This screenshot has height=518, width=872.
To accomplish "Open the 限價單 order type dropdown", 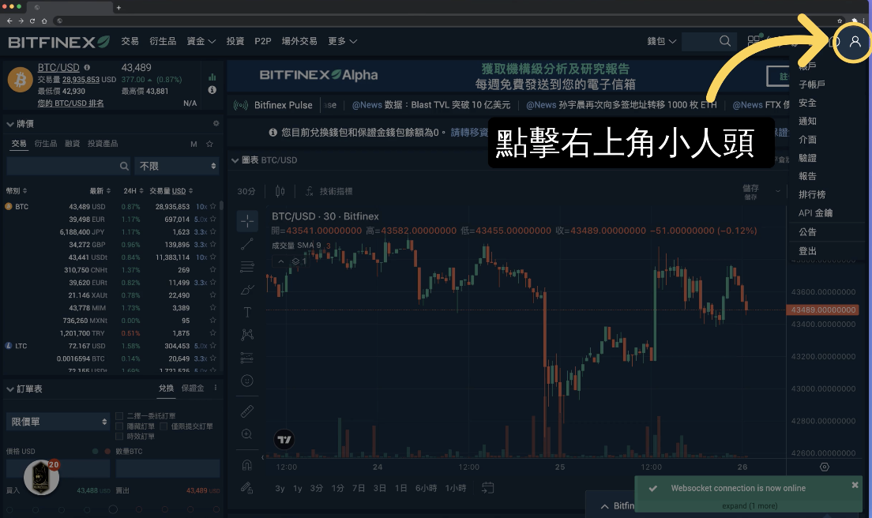I will click(58, 422).
